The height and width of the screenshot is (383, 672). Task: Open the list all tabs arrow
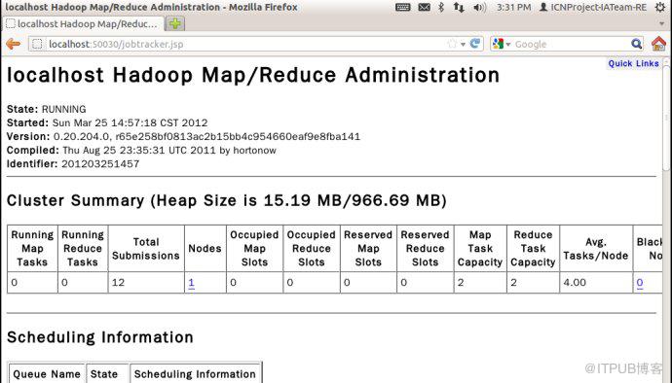[x=662, y=24]
